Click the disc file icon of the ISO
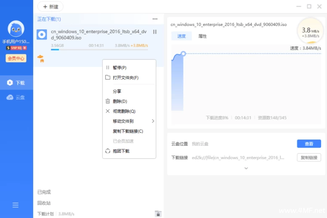 (42, 35)
